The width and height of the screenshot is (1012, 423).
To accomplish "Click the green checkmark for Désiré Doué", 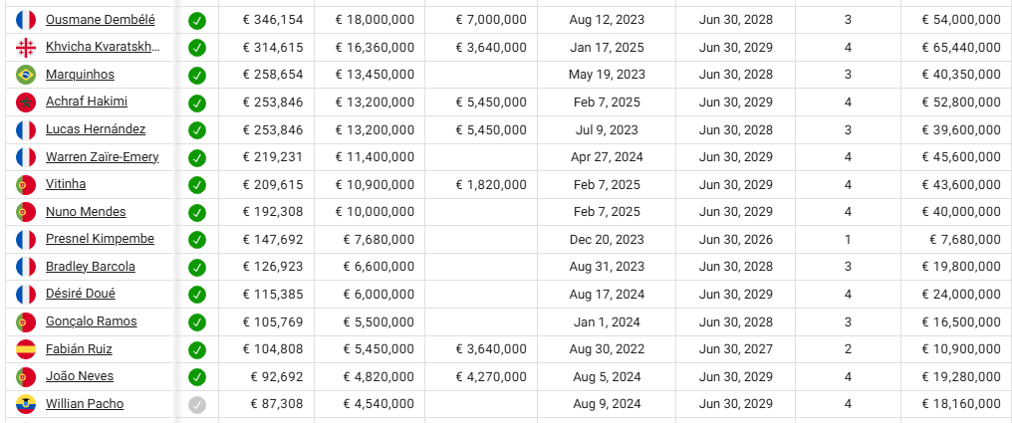I will tap(197, 295).
